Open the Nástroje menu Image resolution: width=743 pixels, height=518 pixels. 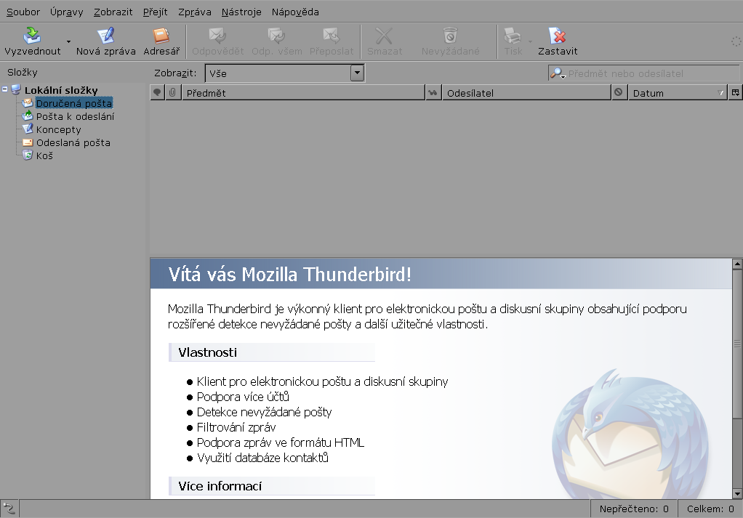(x=241, y=12)
